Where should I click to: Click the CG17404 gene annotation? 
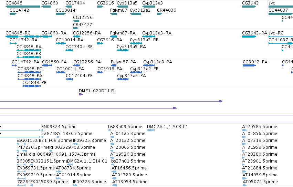[69, 7]
